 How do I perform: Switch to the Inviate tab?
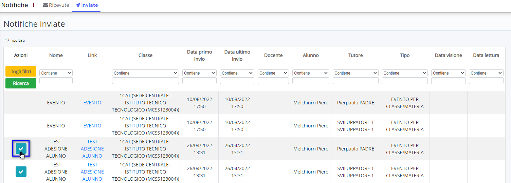(87, 5)
